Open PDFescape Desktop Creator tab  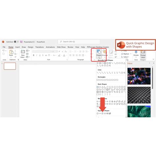pos(98,47)
